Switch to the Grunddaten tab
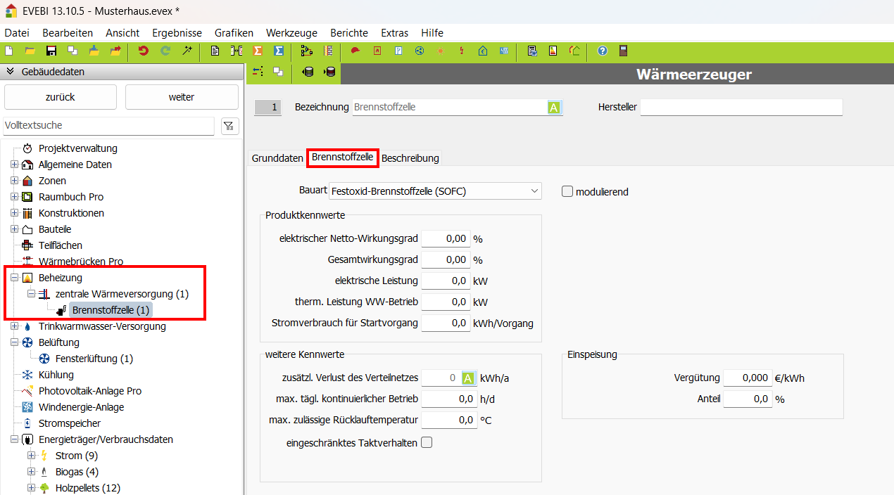The image size is (894, 495). click(x=277, y=158)
